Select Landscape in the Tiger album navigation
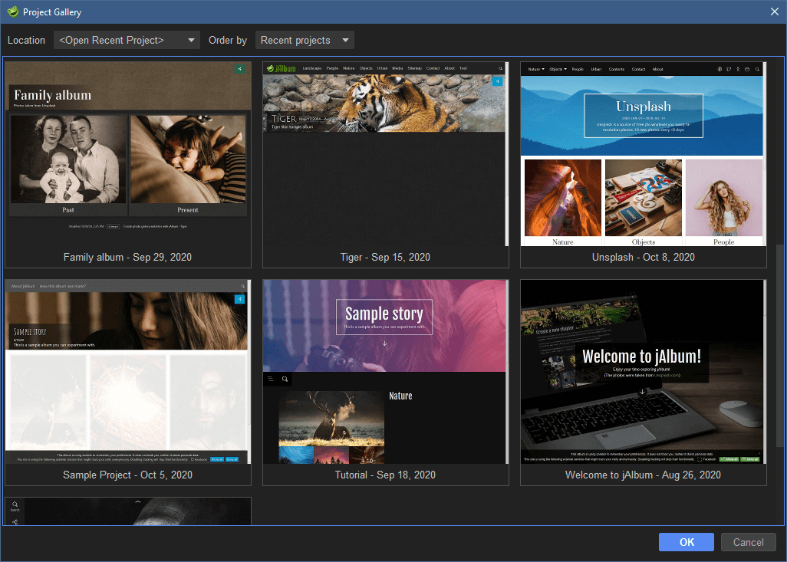The height and width of the screenshot is (562, 787). tap(311, 68)
